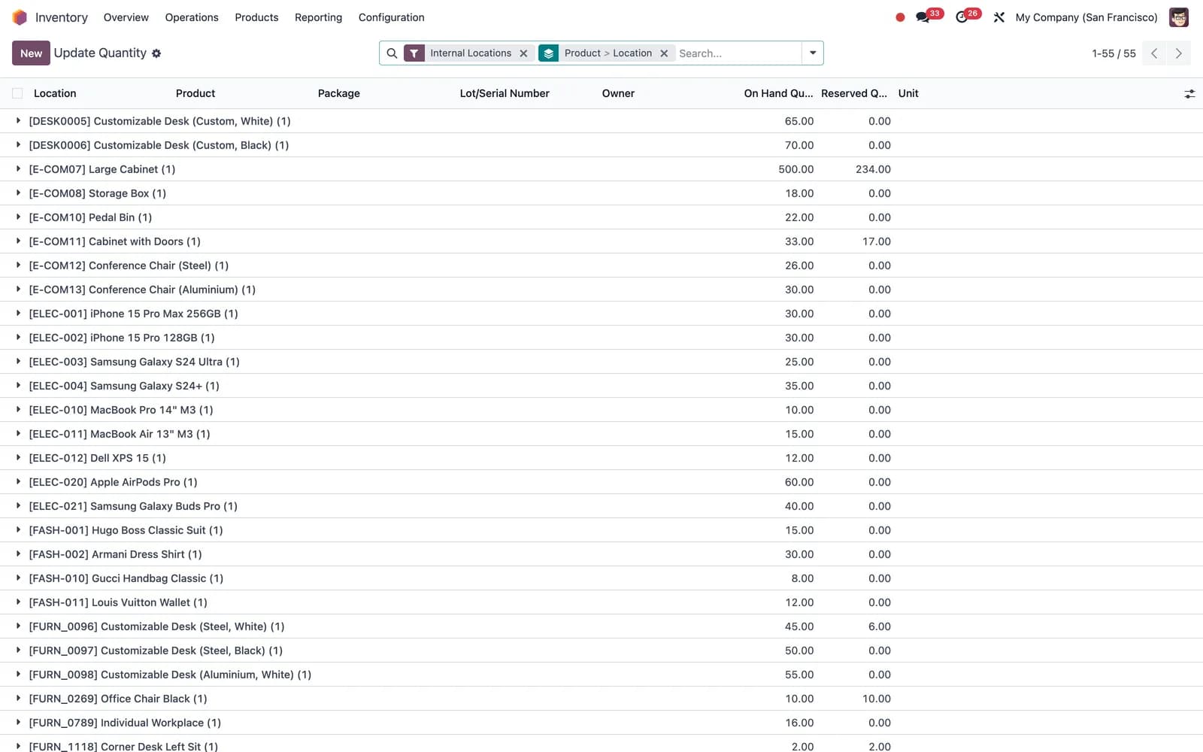Remove the Internal Locations filter
This screenshot has width=1203, height=752.
click(523, 53)
